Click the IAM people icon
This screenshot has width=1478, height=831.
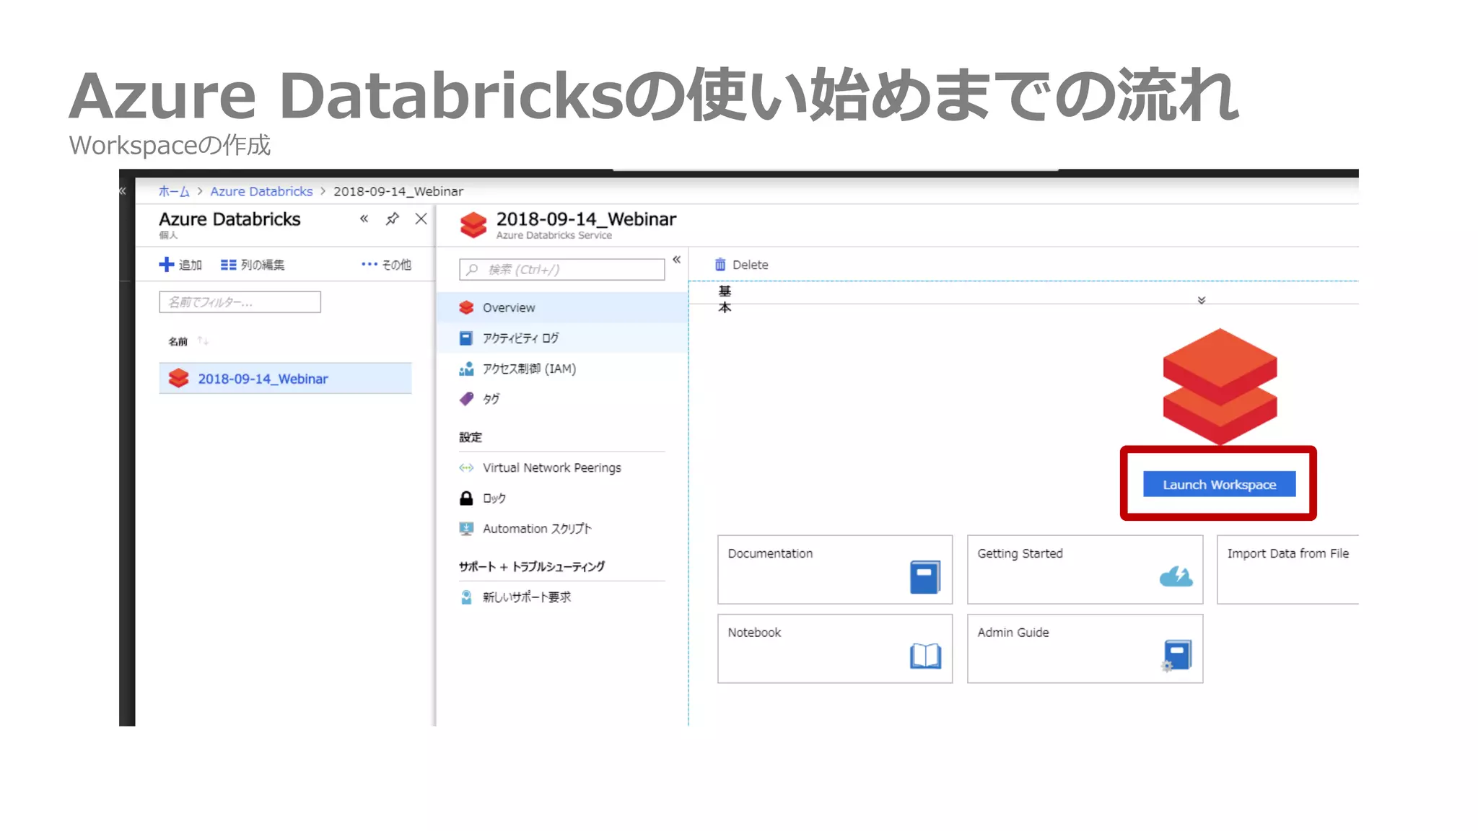466,369
